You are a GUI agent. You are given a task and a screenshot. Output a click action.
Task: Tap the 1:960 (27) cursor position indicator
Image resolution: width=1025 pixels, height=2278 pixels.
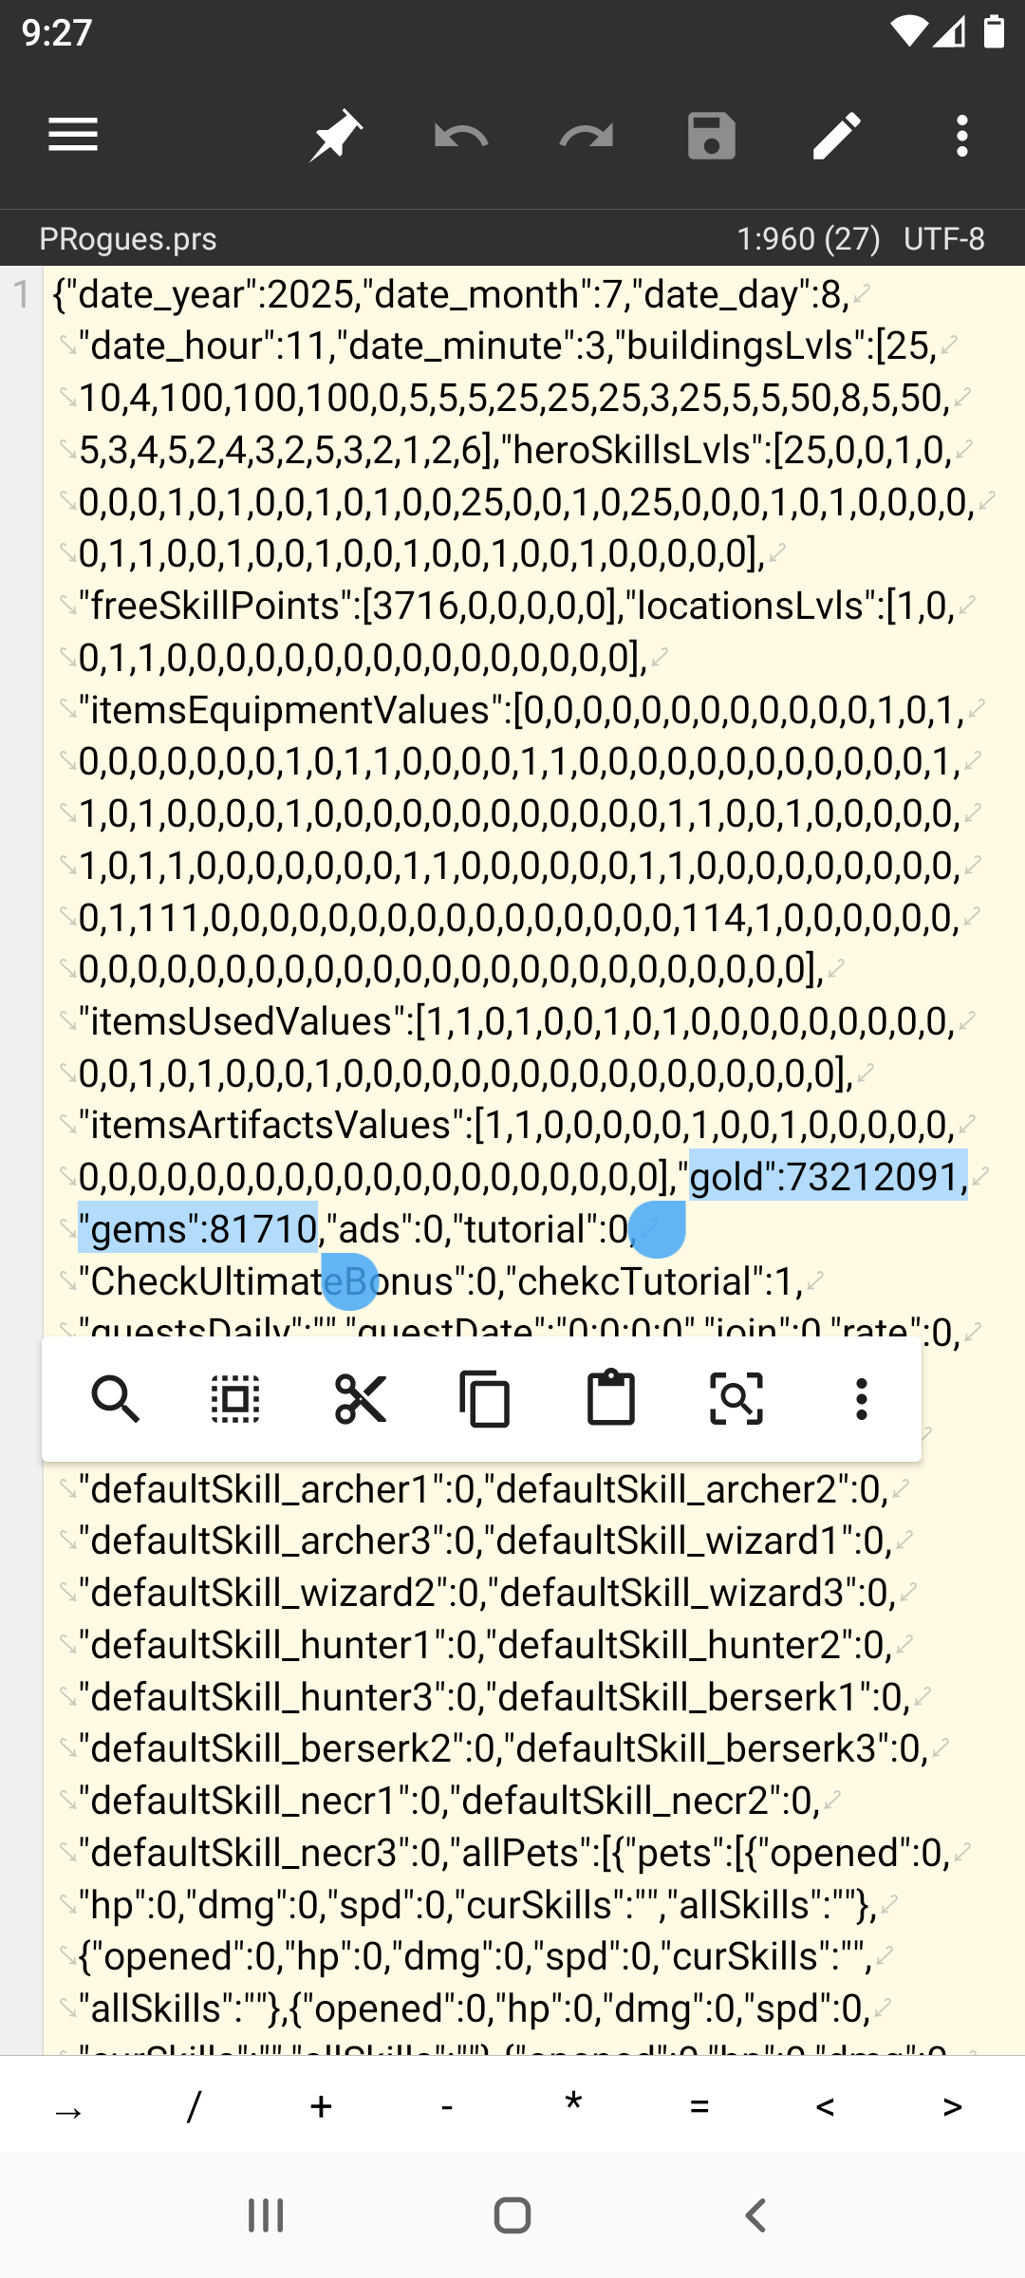809,238
